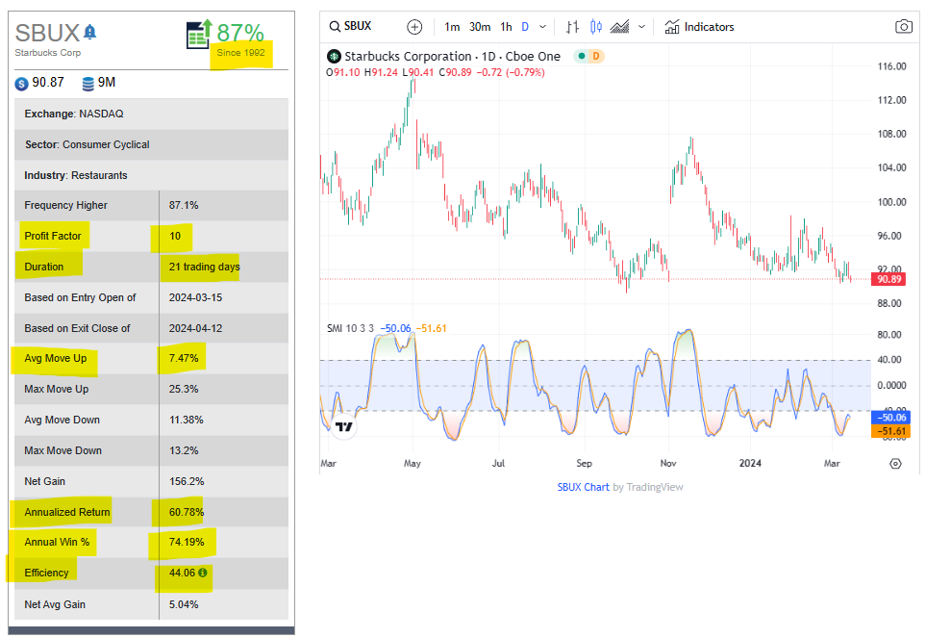Click the Sector: Consumer Cyclical row
Screen dimensions: 926x638
[151, 144]
